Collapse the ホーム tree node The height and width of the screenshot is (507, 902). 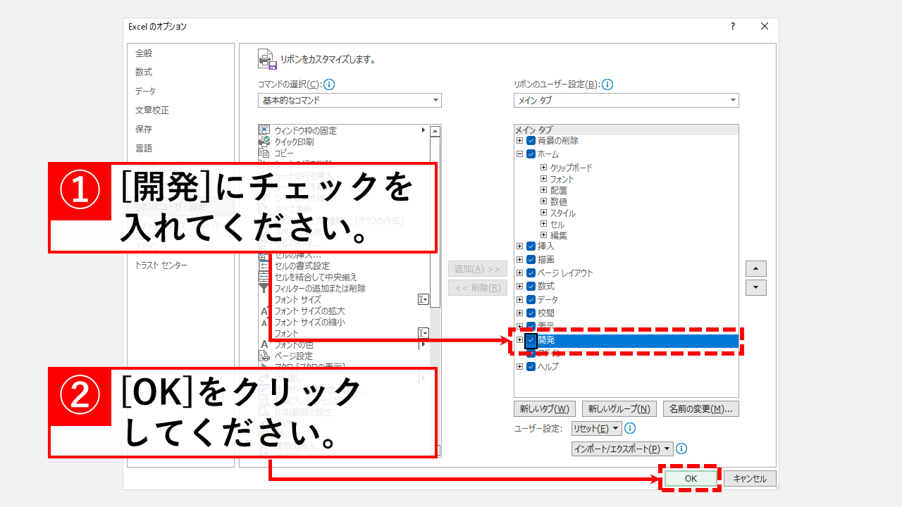(x=520, y=154)
